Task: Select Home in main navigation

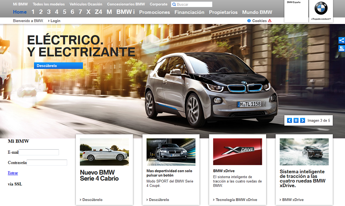Action: click(x=20, y=12)
